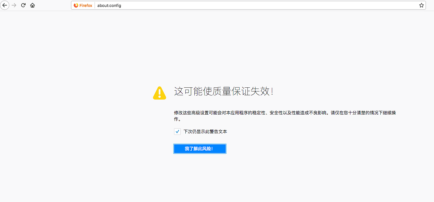434x202 pixels.
Task: Click the orange 'Firefox' identity label
Action: (x=86, y=5)
